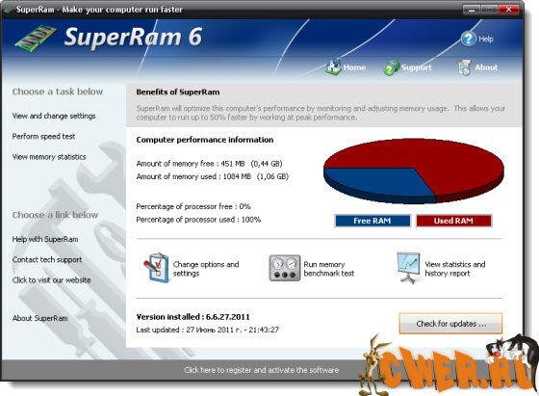
Task: Open the Home house icon
Action: [x=333, y=66]
